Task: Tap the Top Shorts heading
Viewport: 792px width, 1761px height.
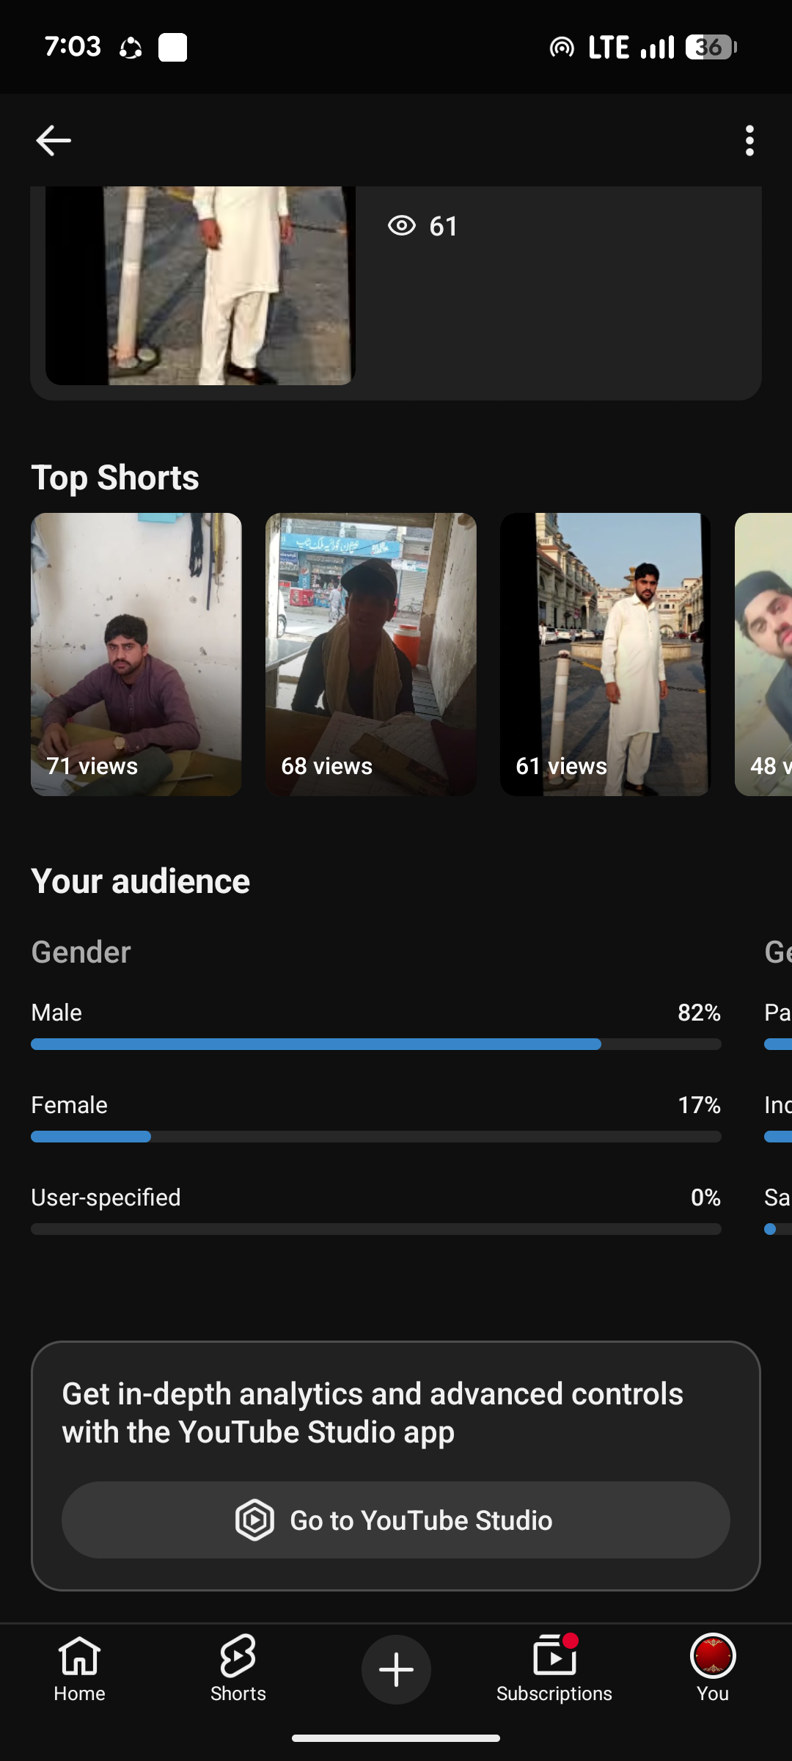Action: click(115, 478)
